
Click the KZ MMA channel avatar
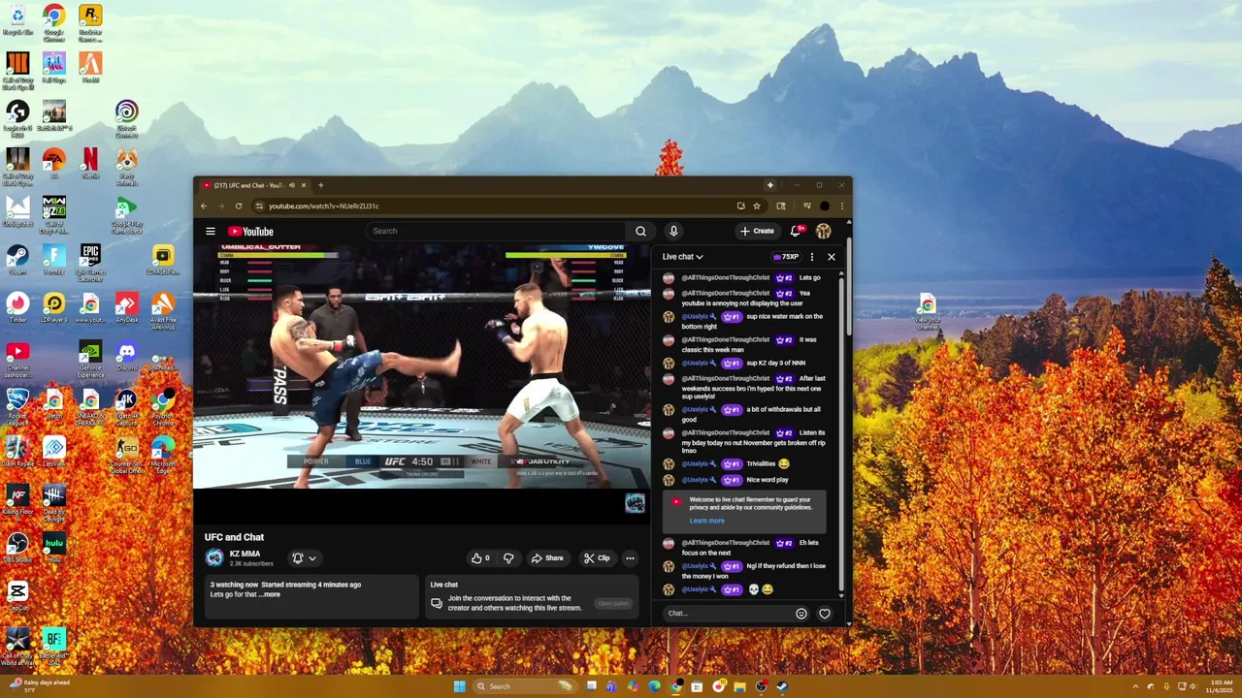click(214, 557)
